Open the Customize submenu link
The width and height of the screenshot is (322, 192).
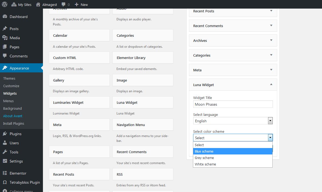pos(11,86)
